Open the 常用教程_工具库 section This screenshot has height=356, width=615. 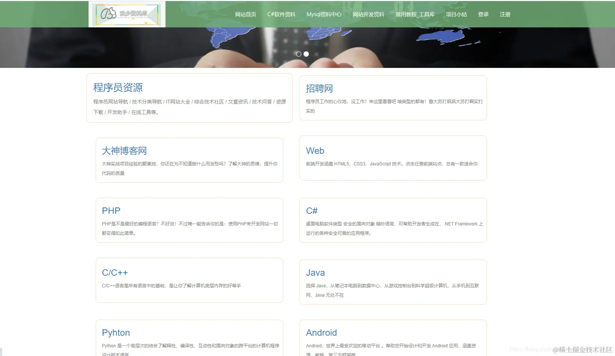pyautogui.click(x=414, y=14)
